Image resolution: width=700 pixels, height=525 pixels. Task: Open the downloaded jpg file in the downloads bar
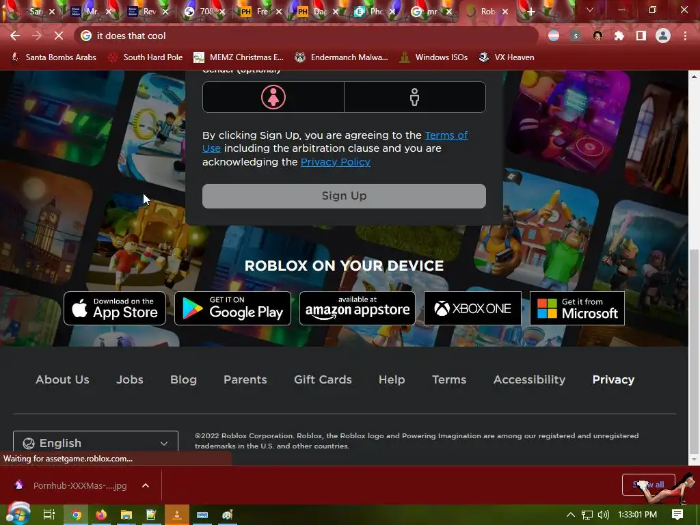(71, 485)
